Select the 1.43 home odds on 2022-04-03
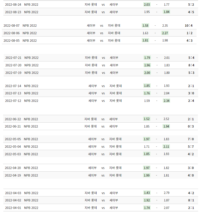 tap(147, 193)
